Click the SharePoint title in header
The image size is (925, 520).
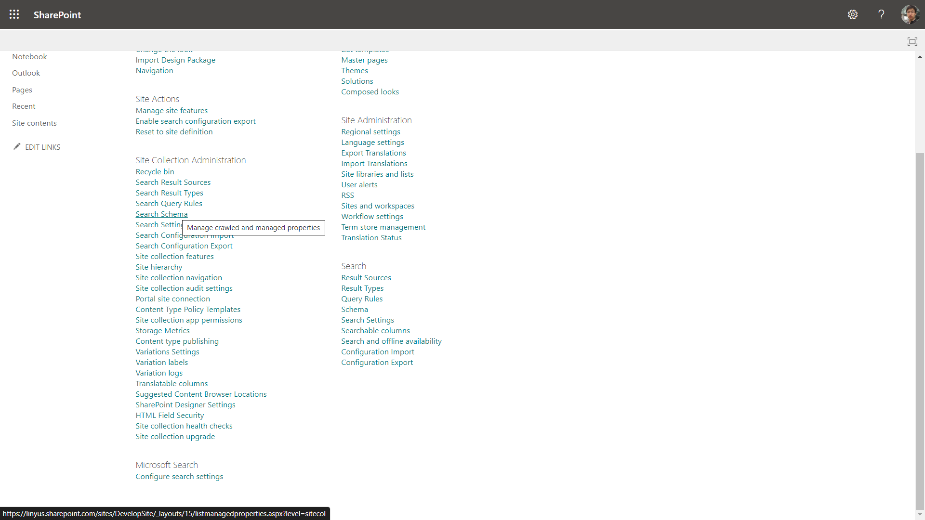coord(57,15)
